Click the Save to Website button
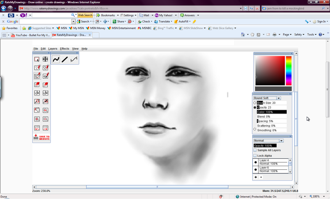The image size is (330, 199). [x=41, y=137]
